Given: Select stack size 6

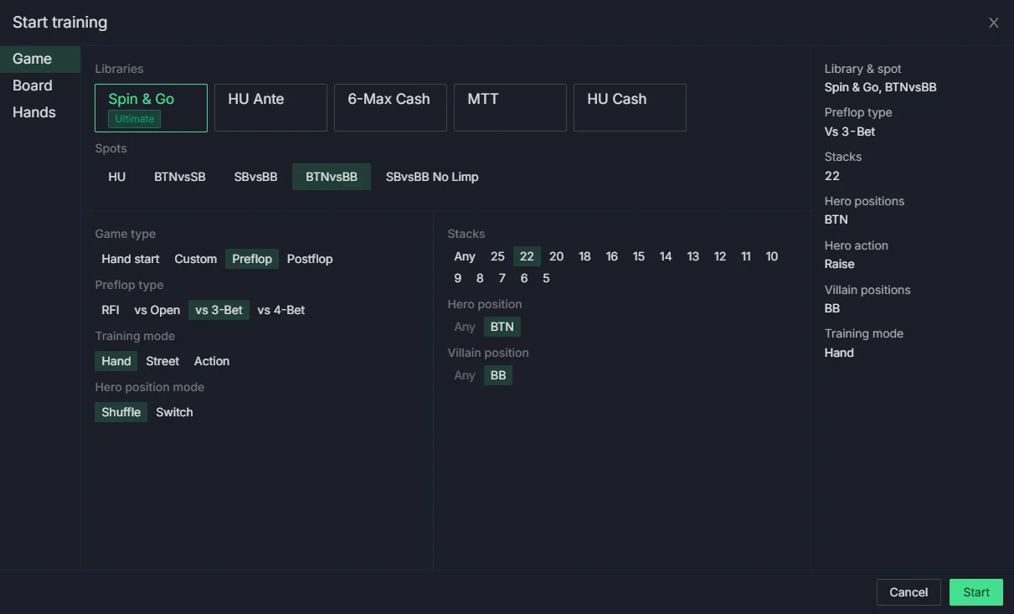Looking at the screenshot, I should [524, 278].
